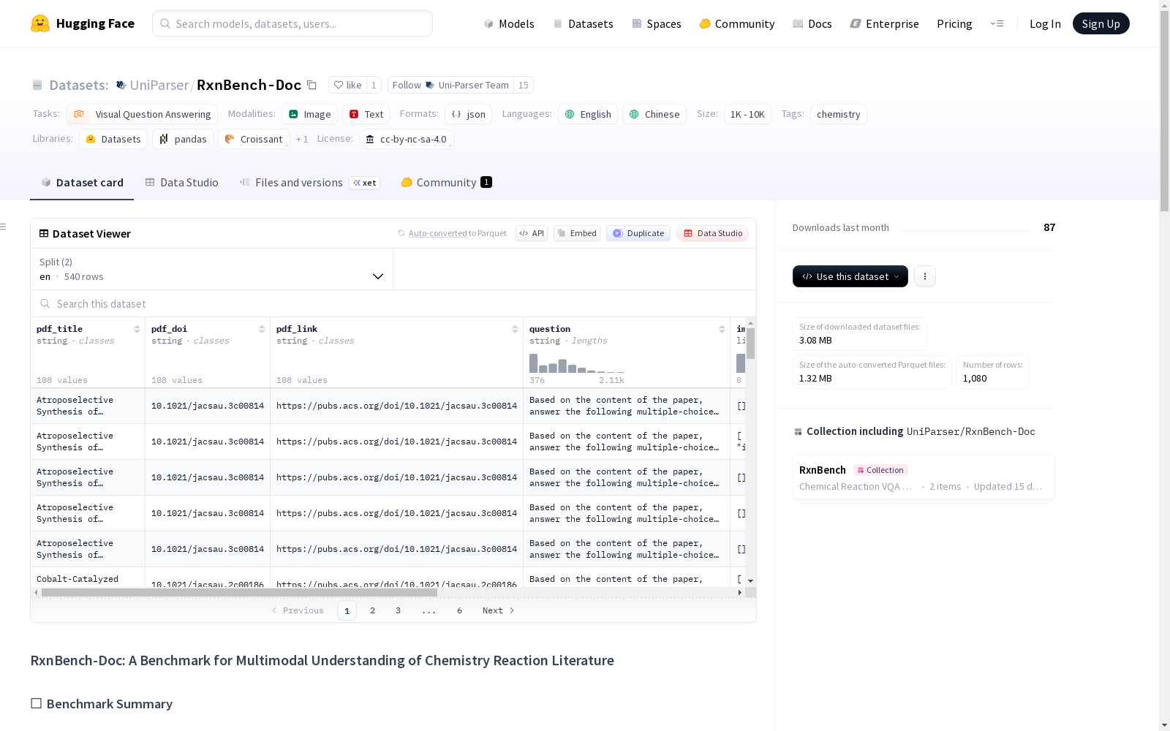Screen dimensions: 1170x731
Task: Open the RxnBench collection card
Action: [x=924, y=477]
